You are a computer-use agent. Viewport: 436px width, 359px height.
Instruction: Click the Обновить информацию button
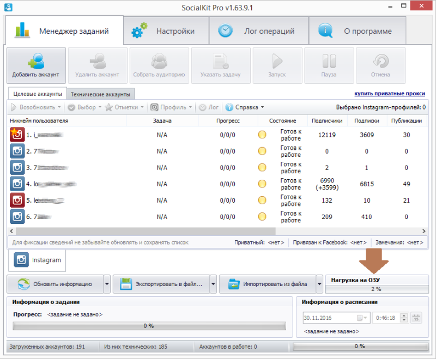55,284
